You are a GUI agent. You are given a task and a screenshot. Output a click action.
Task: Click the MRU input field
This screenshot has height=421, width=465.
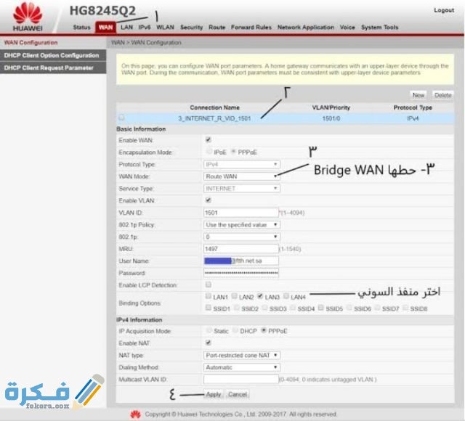(x=241, y=249)
